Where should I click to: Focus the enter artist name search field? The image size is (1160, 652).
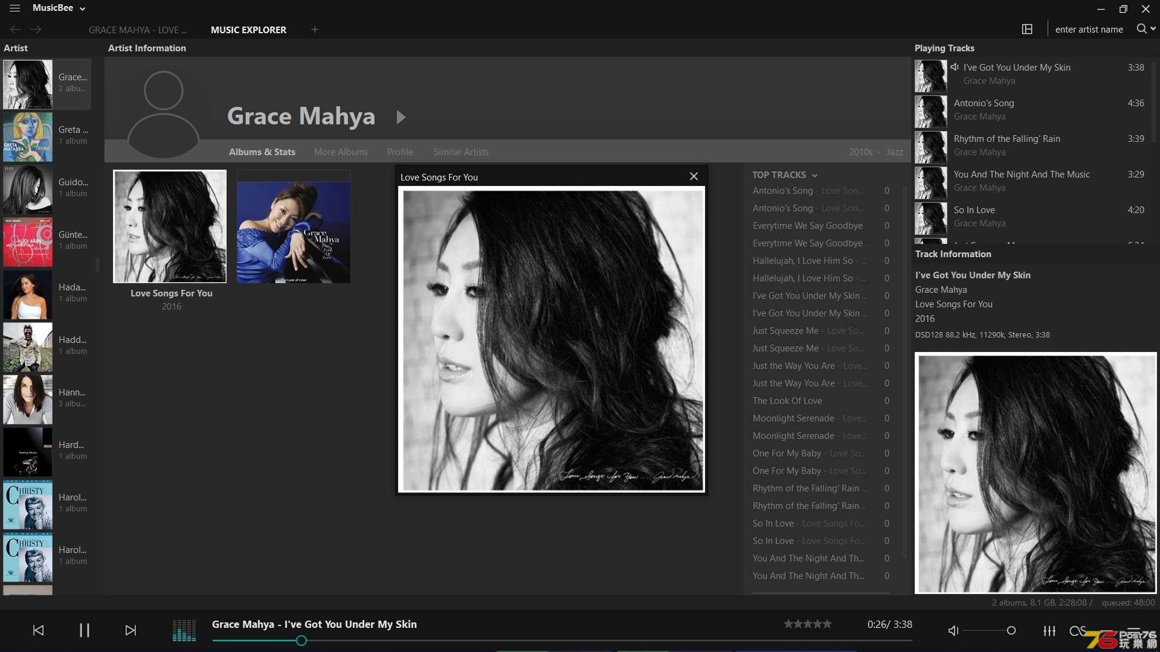point(1089,29)
